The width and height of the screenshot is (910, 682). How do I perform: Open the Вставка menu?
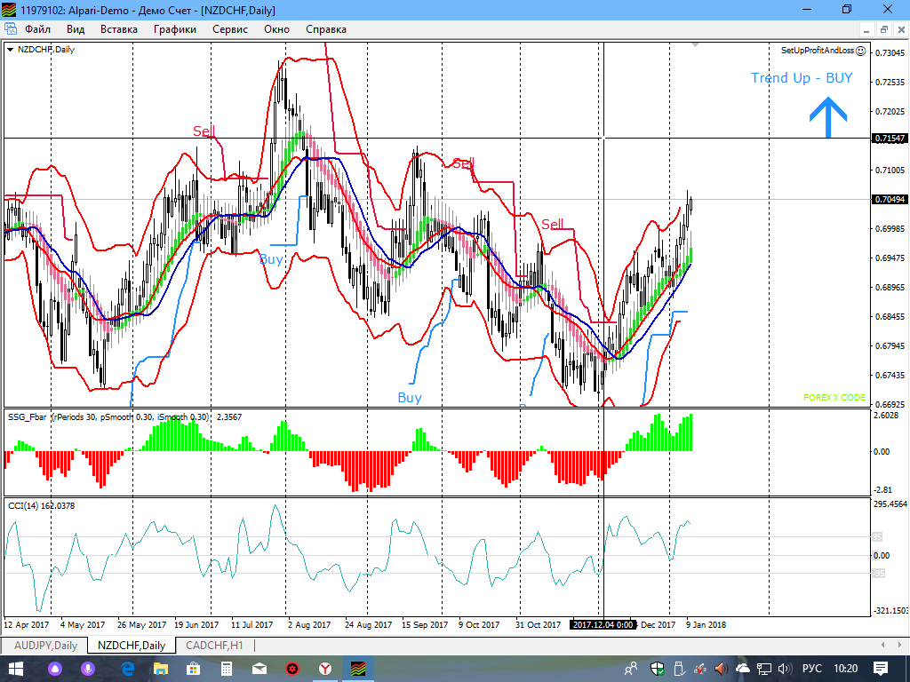click(x=119, y=29)
